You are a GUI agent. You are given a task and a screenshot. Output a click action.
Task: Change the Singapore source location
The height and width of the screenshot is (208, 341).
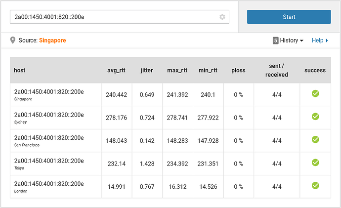(52, 41)
